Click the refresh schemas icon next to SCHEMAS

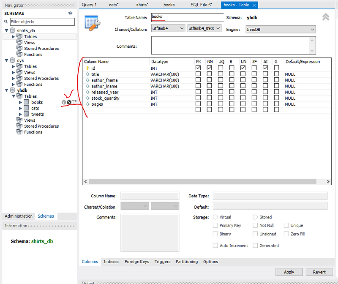click(70, 13)
